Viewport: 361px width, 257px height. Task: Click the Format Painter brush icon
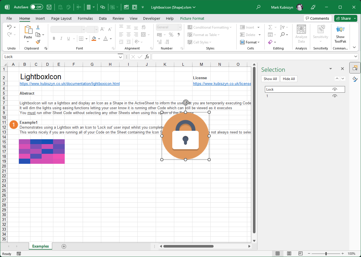coord(38,42)
